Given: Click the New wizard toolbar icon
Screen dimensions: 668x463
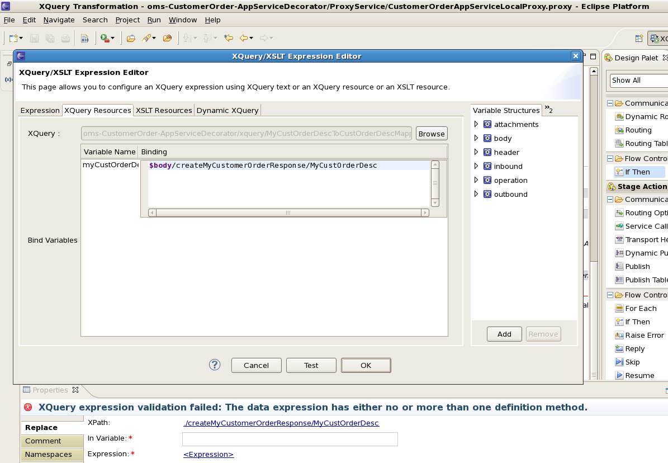Looking at the screenshot, I should [14, 38].
